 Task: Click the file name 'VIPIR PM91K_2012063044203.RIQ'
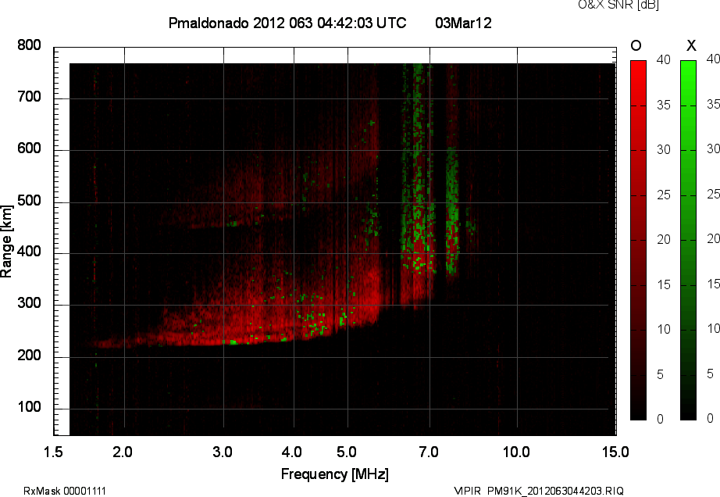click(x=539, y=491)
